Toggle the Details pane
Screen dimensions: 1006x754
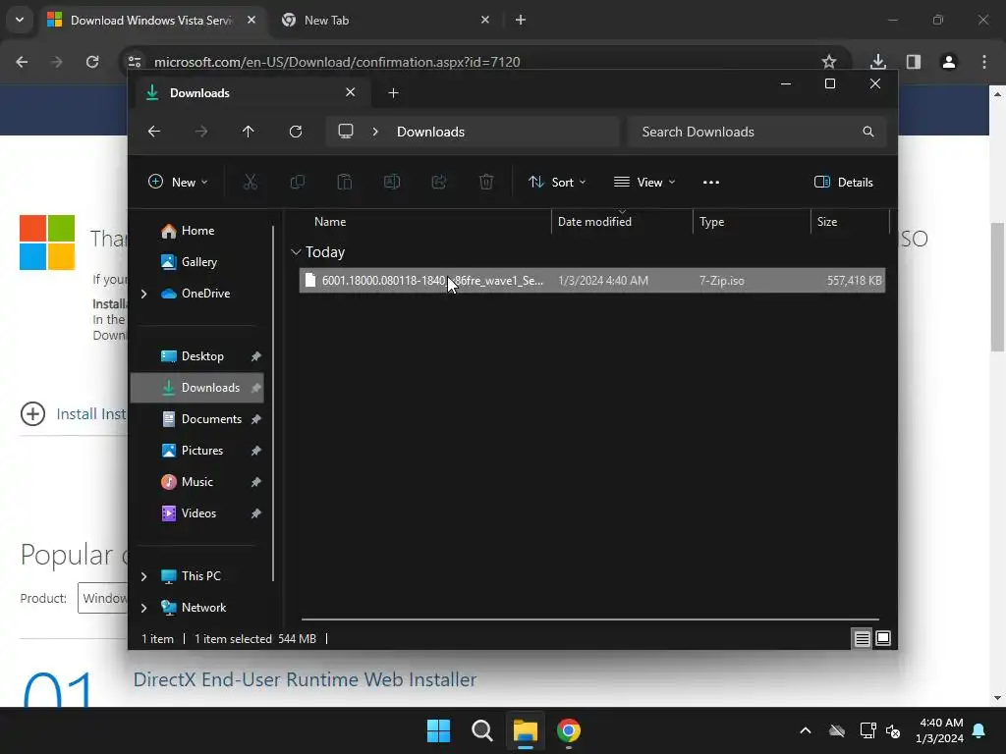tap(844, 182)
